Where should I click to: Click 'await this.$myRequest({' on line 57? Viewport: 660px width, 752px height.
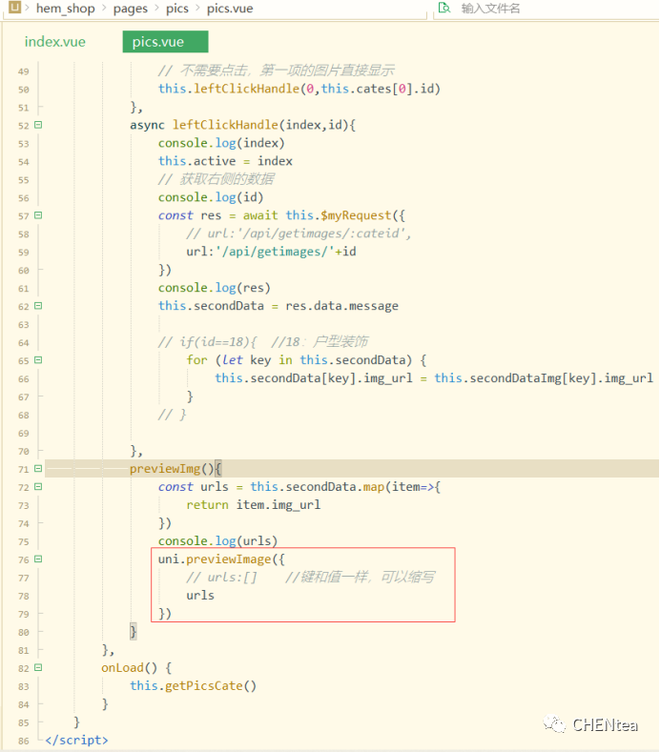pos(324,215)
